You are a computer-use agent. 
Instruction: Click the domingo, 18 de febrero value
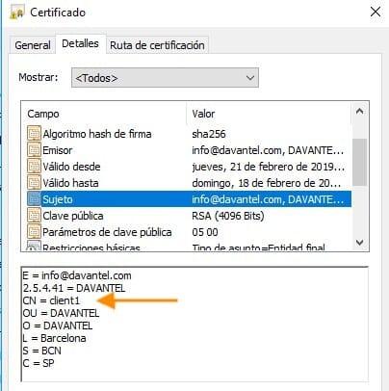click(x=267, y=183)
